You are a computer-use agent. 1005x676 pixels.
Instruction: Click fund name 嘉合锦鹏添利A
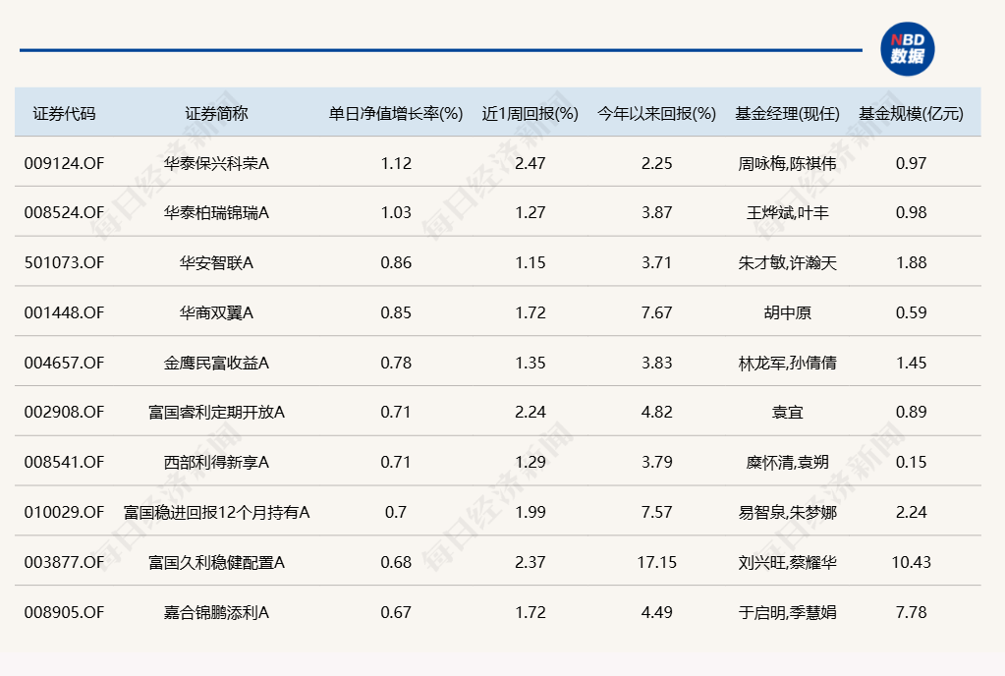click(x=217, y=612)
